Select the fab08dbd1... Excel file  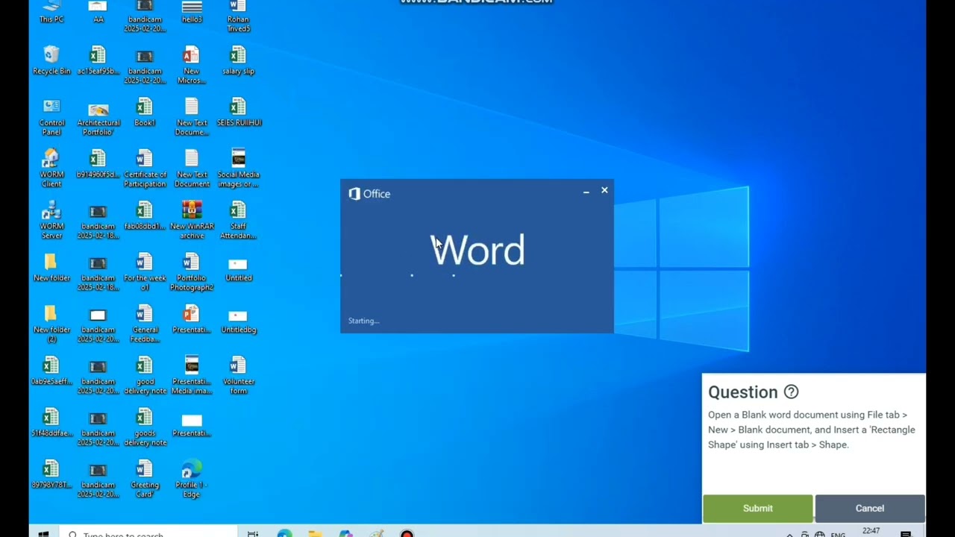coord(145,216)
